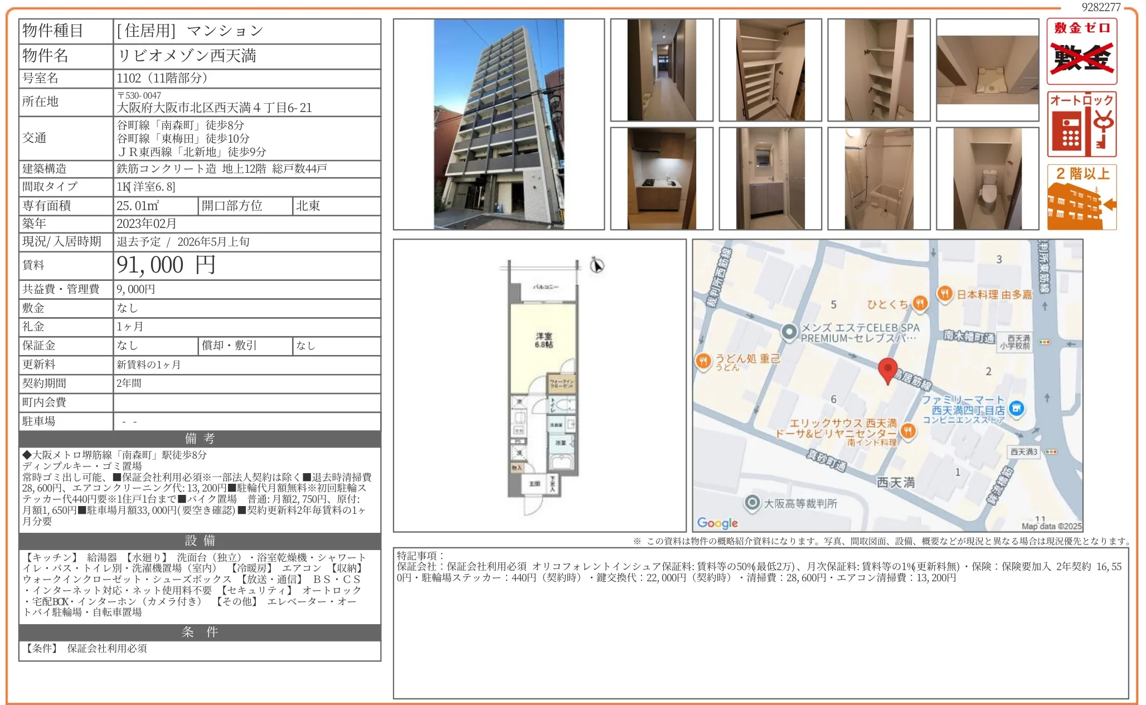Click the 大阪高等裁判所 map marker

coord(752,503)
